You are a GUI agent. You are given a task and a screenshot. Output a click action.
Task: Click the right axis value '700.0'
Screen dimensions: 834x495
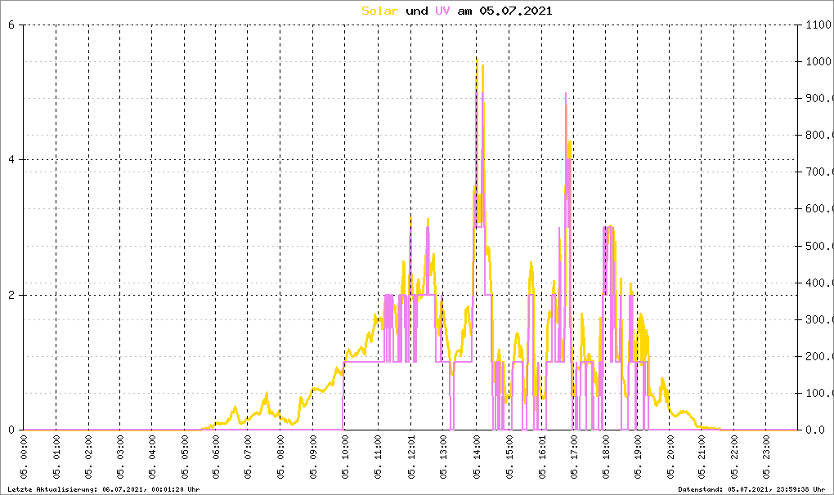pyautogui.click(x=819, y=172)
